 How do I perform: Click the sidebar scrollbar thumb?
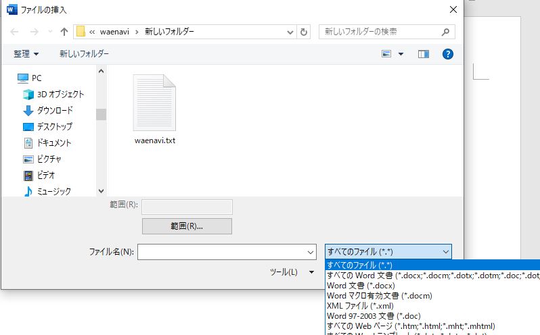click(x=102, y=114)
